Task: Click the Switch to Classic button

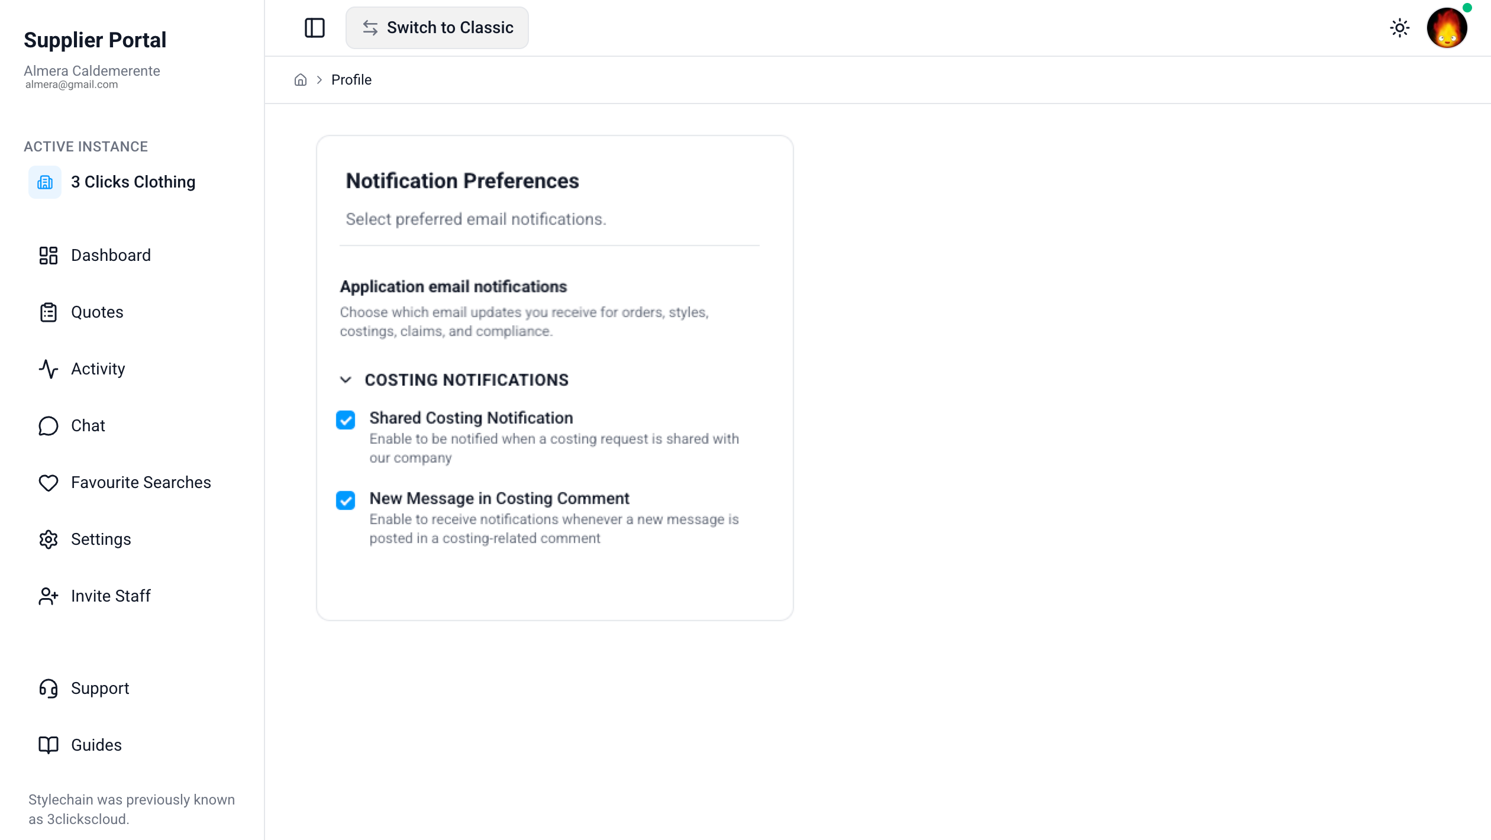Action: [x=437, y=28]
